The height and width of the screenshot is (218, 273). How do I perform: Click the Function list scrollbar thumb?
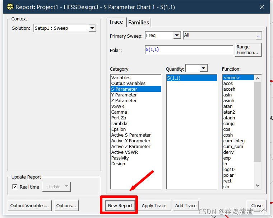pos(258,122)
